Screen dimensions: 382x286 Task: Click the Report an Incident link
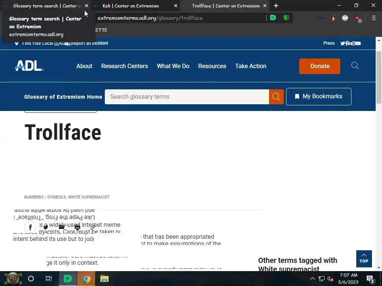point(90,43)
